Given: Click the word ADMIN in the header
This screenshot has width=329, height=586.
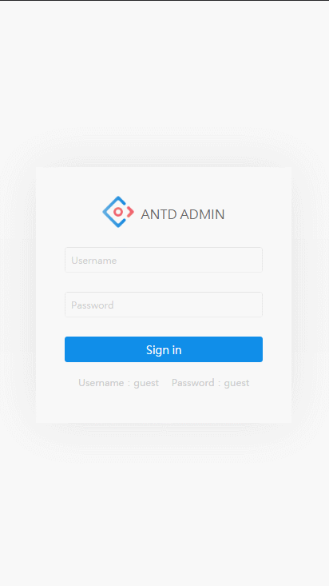Looking at the screenshot, I should pos(202,214).
